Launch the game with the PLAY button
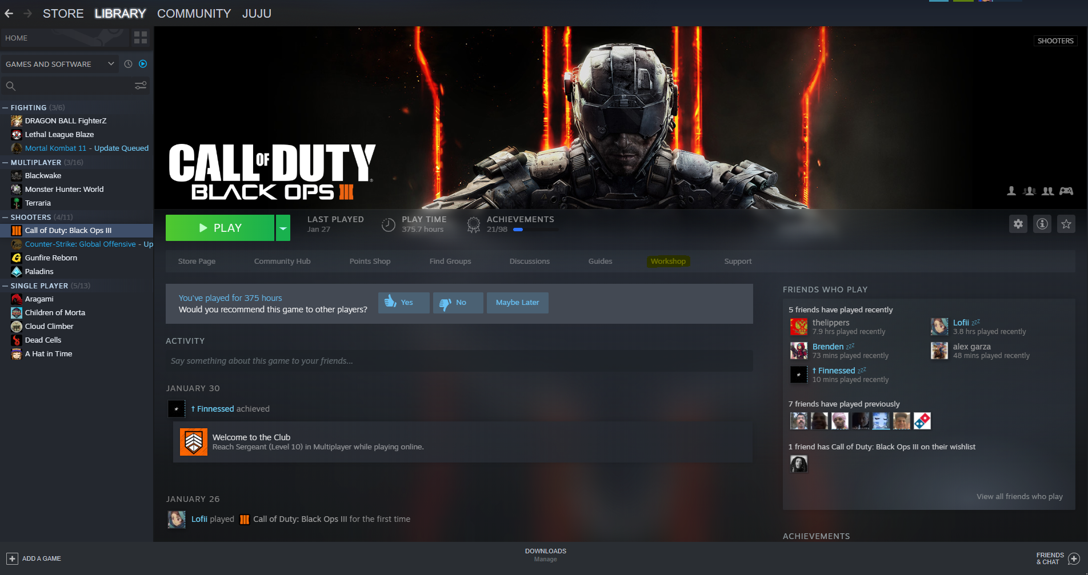This screenshot has height=575, width=1088. pos(220,228)
